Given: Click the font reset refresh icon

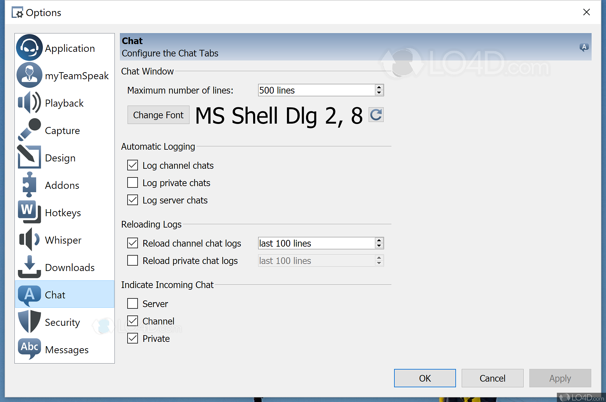Looking at the screenshot, I should click(x=376, y=115).
